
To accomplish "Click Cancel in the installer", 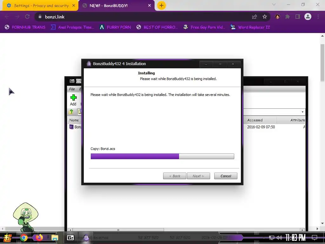I will coord(226,176).
